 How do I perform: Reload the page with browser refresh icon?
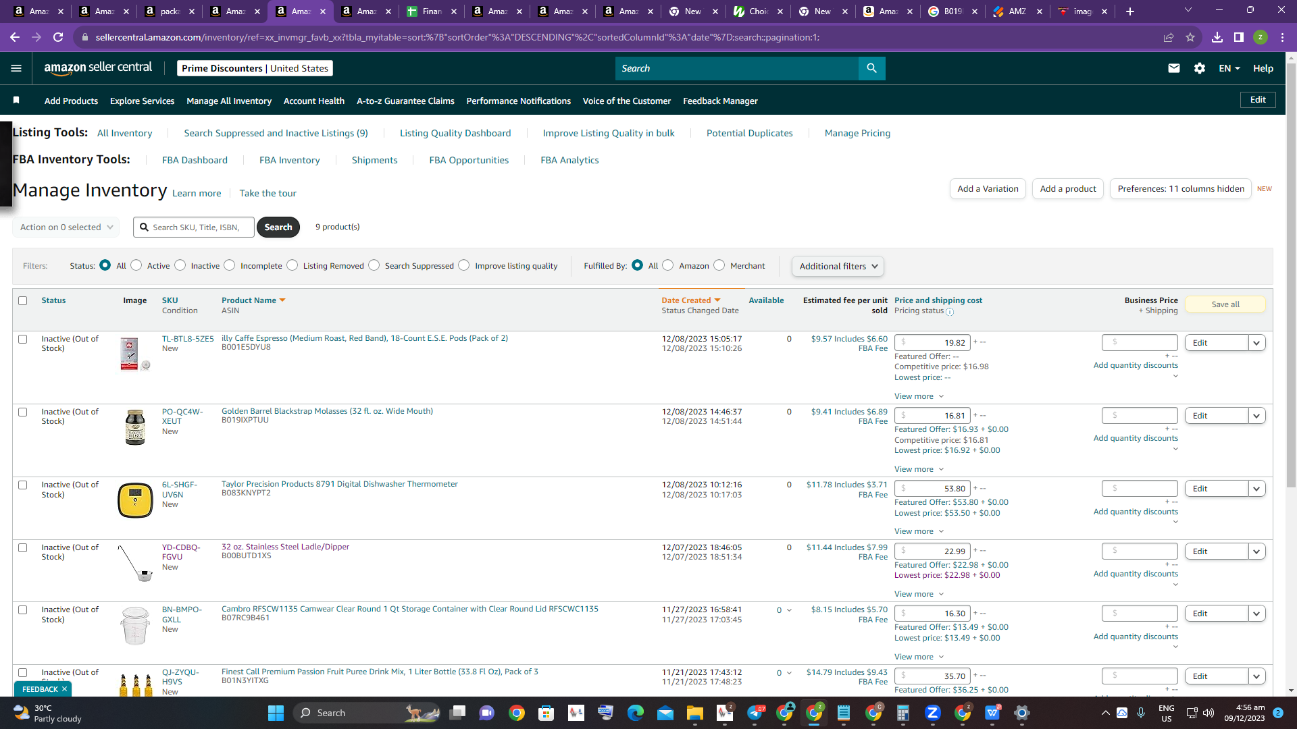(x=58, y=37)
